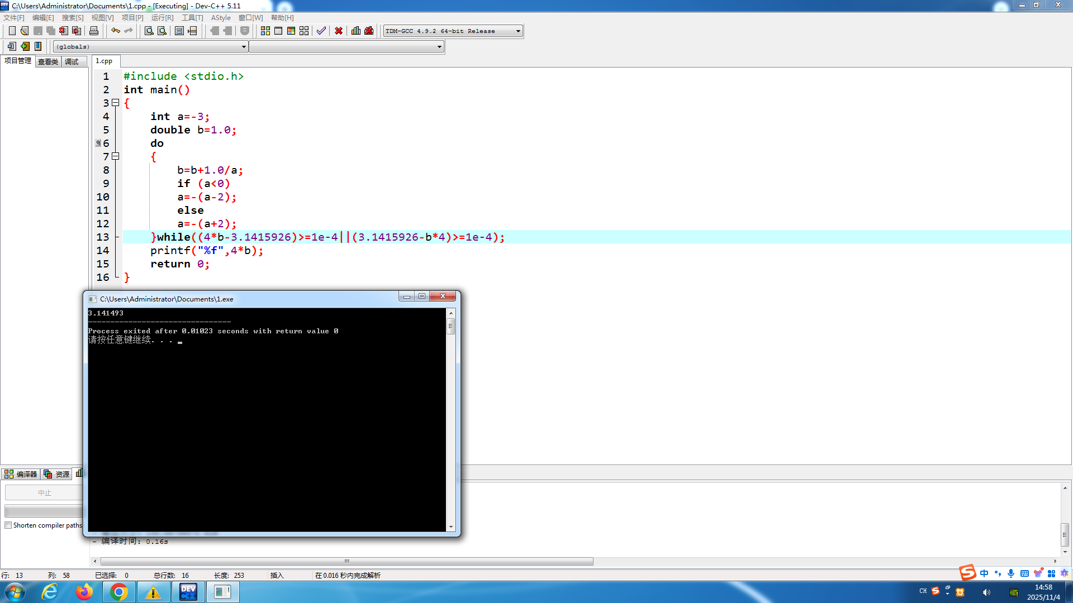Click the Profile analysis bar chart icon
Screen dimensions: 1073x603
pos(356,31)
